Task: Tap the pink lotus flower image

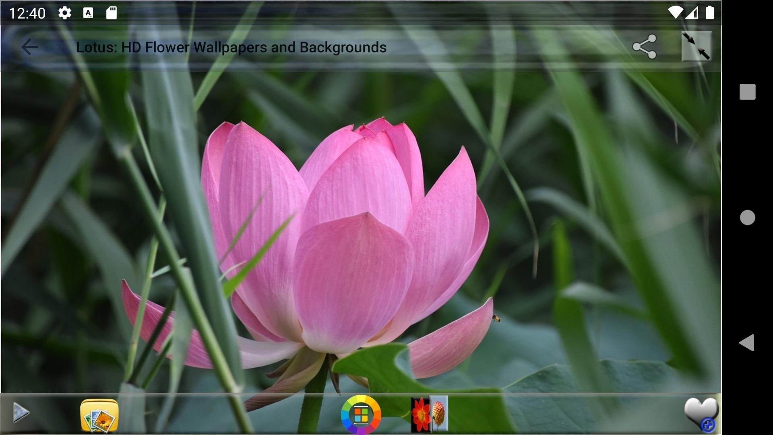Action: (x=346, y=242)
